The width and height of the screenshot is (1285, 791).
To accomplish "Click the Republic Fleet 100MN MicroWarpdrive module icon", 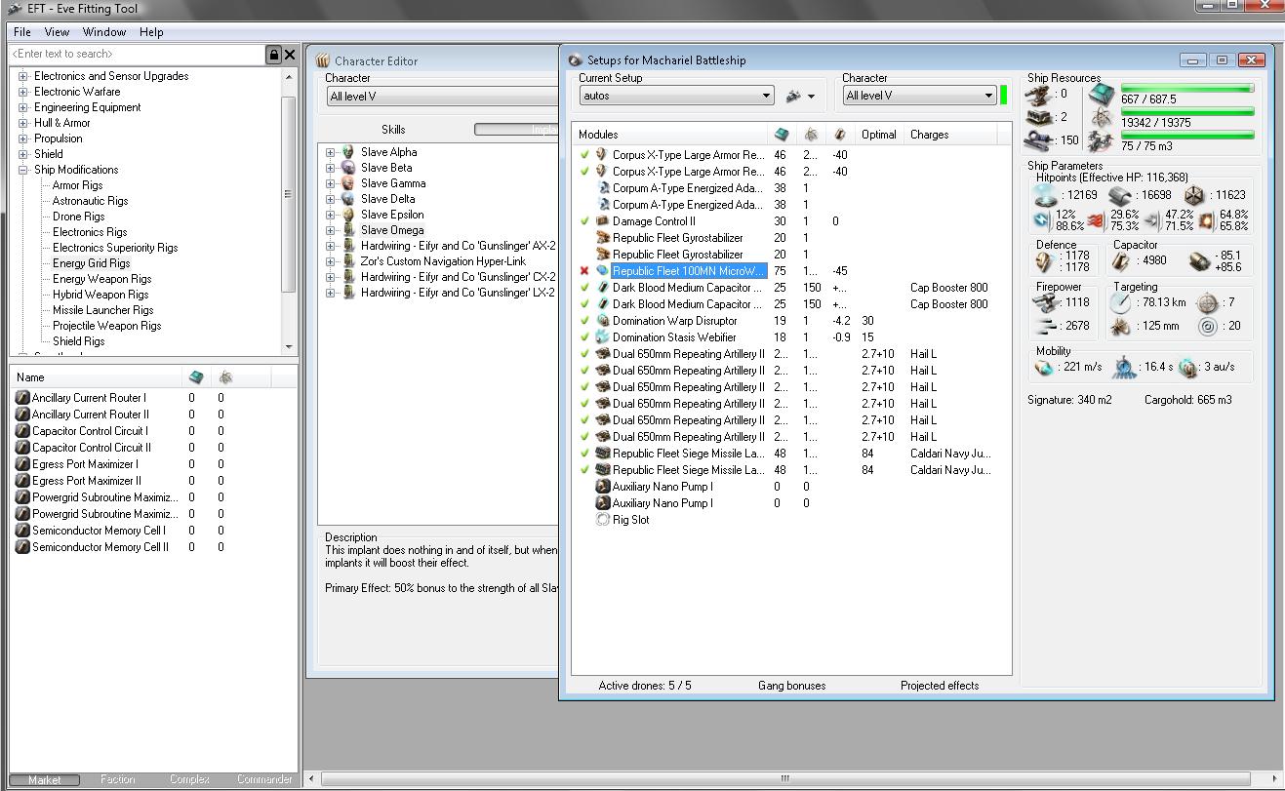I will coord(603,271).
